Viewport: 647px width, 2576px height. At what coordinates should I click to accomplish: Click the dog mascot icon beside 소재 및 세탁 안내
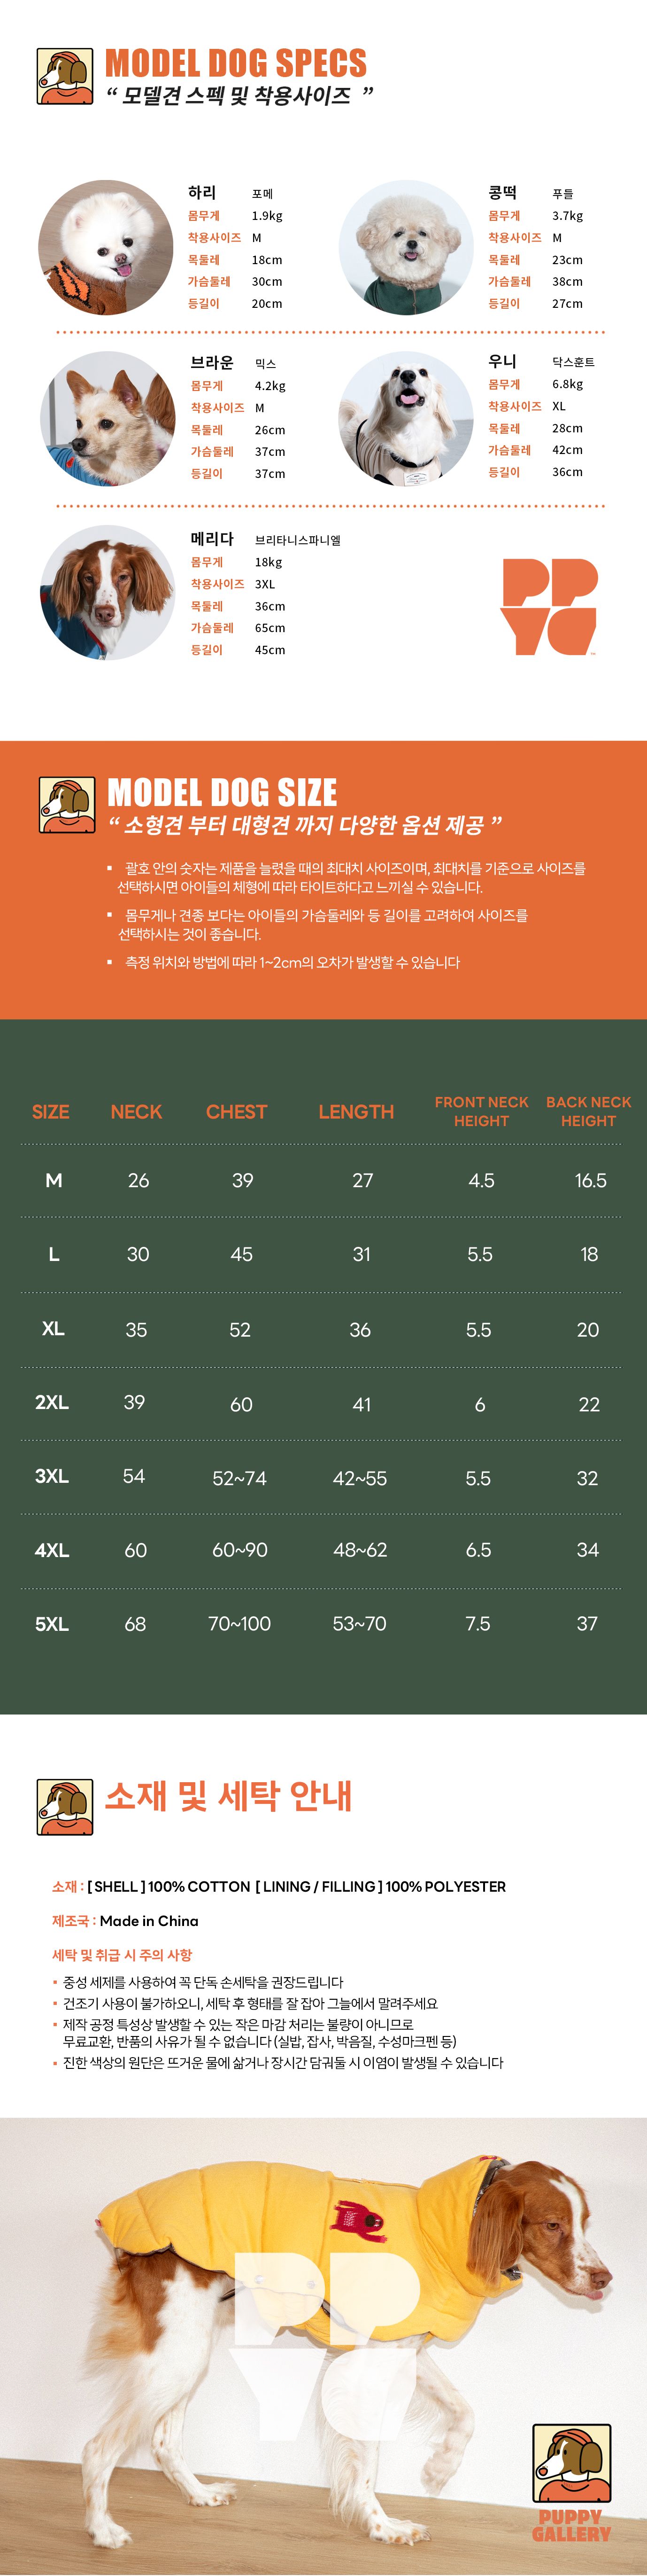[65, 1806]
